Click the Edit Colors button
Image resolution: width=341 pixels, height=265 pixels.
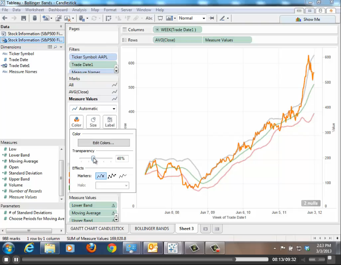point(104,143)
